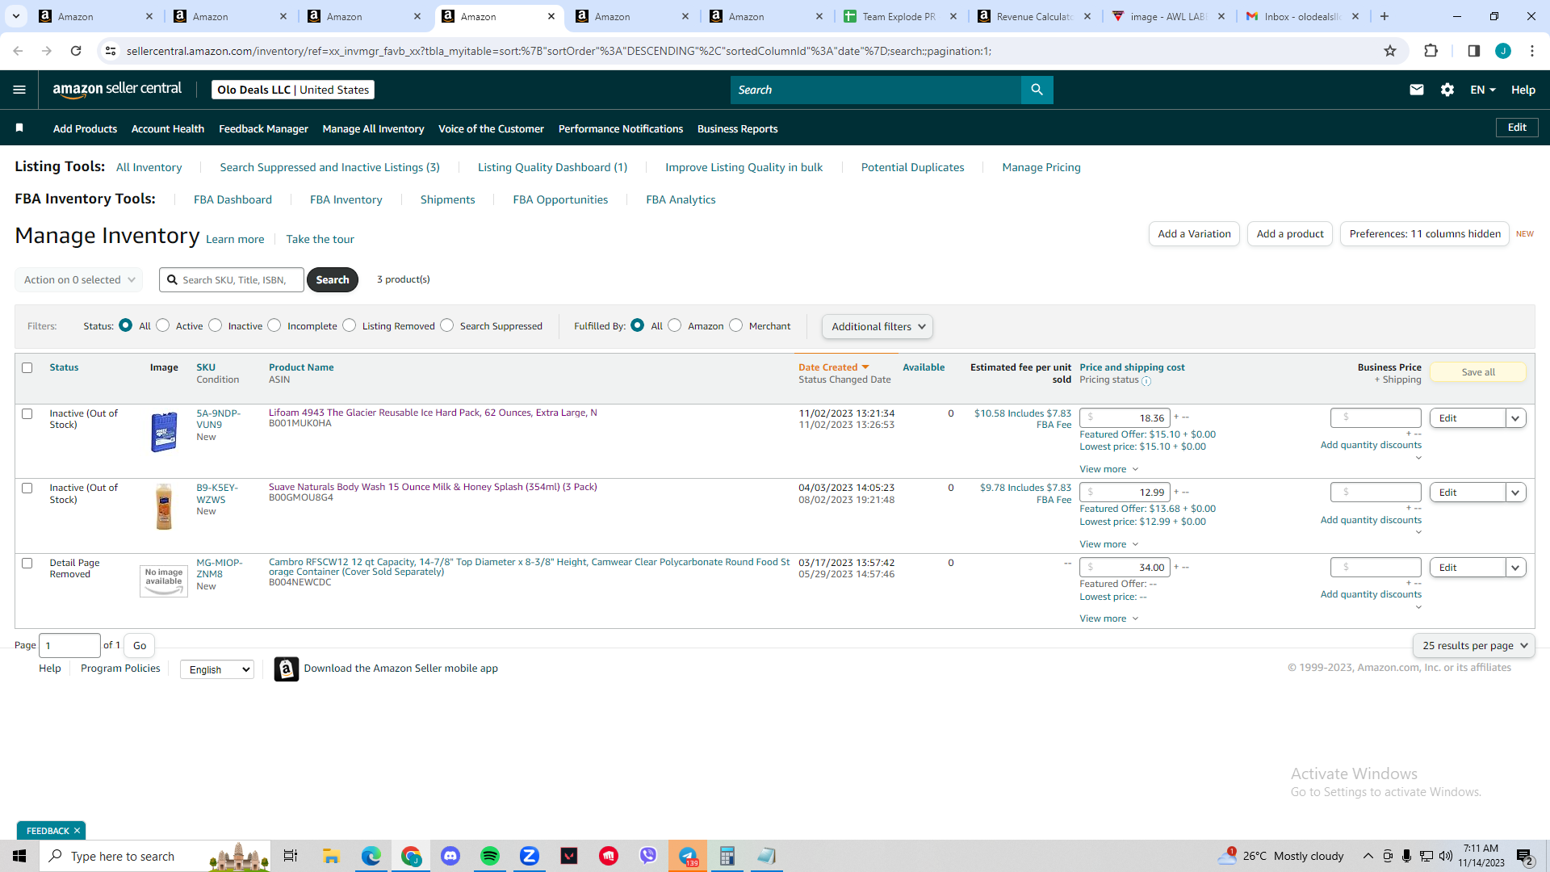Click the search magnifier button in header
The width and height of the screenshot is (1550, 872).
pos(1037,90)
